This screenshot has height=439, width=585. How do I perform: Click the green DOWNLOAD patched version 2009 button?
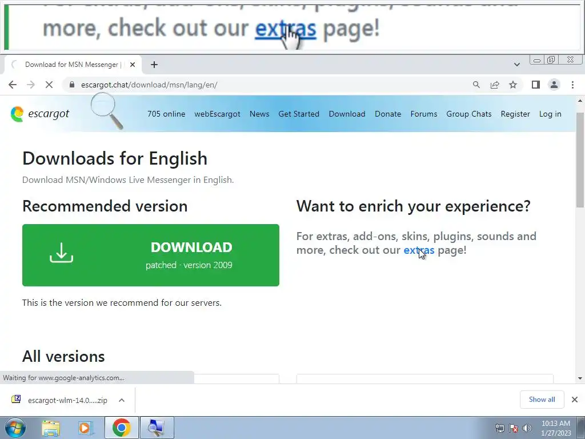pyautogui.click(x=151, y=256)
